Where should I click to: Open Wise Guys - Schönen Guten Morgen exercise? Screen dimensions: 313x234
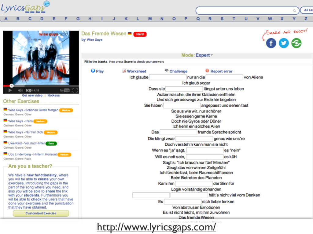(x=33, y=110)
